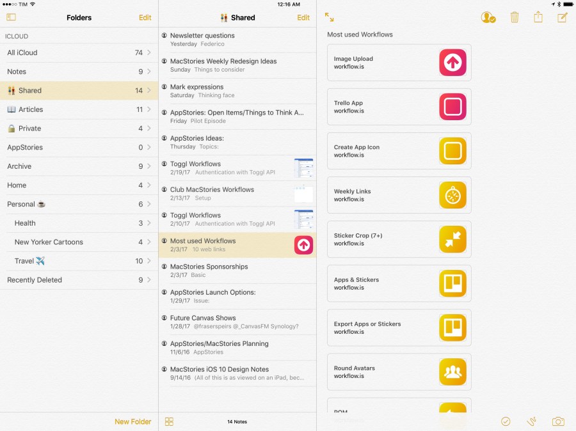This screenshot has height=431, width=576.
Task: Create a New Folder
Action: click(x=133, y=421)
